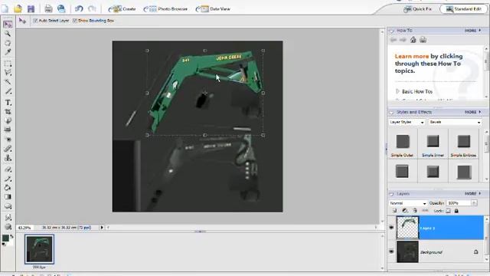Select the Zoom tool
The image size is (490, 276).
[8, 34]
